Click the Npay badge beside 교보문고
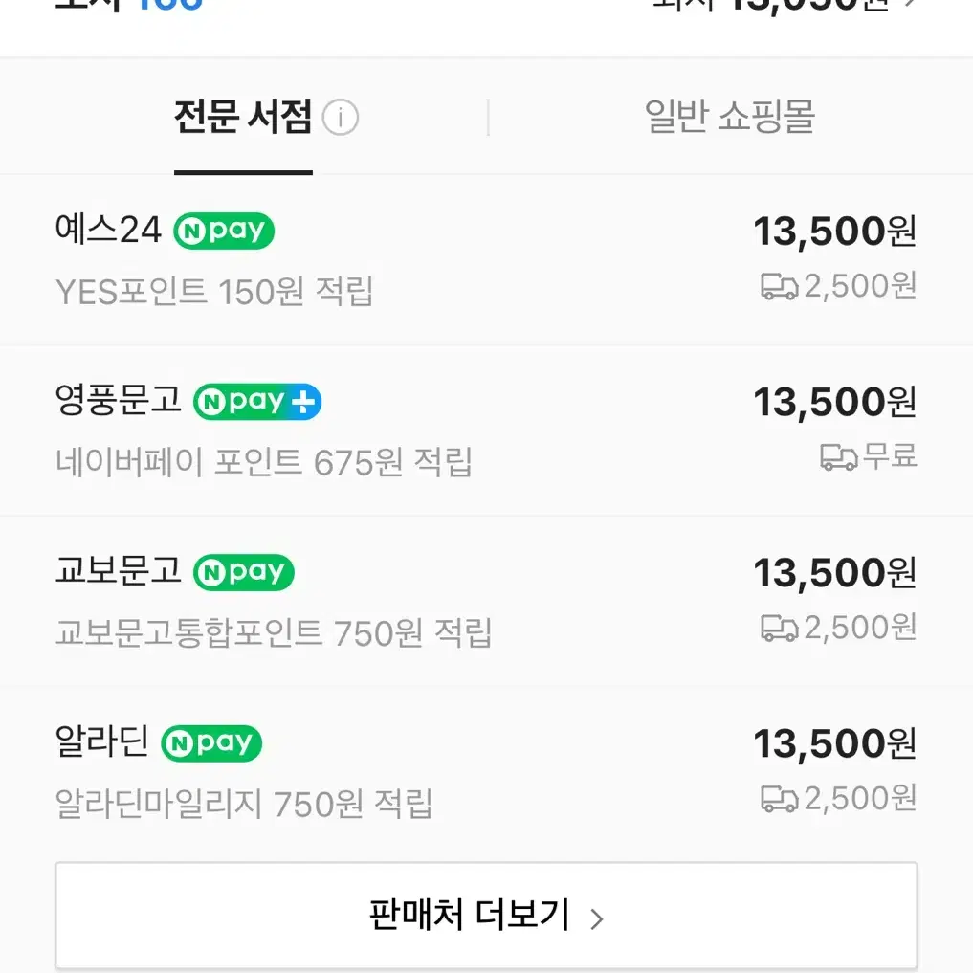Screen dimensions: 973x973 point(243,572)
